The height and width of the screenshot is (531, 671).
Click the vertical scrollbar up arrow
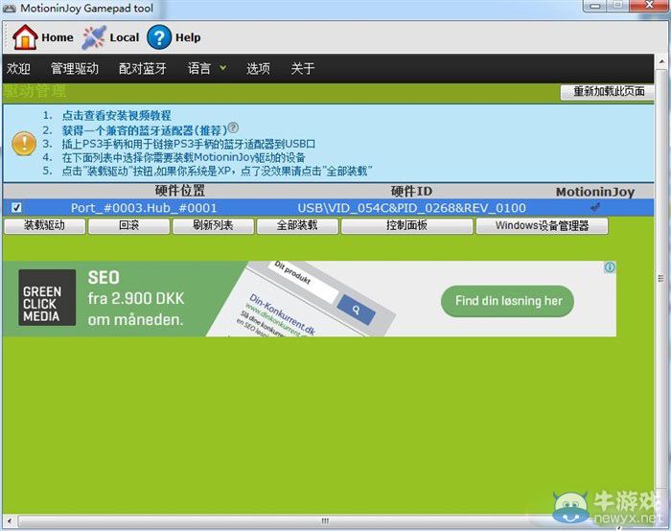coord(661,62)
